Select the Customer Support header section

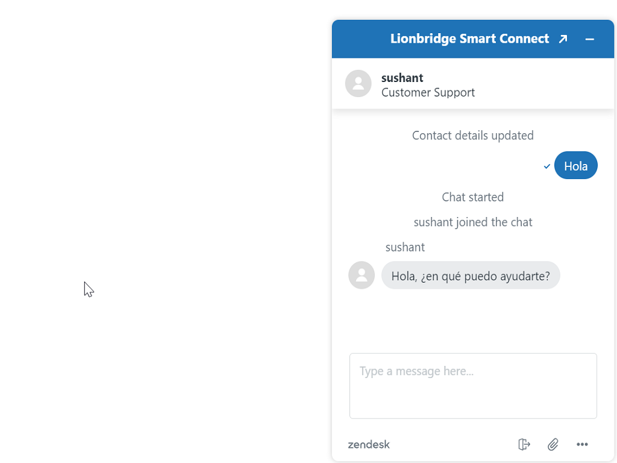(428, 92)
